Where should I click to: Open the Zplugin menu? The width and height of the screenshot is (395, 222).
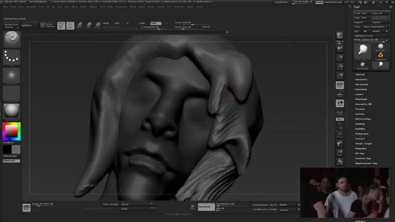click(190, 7)
